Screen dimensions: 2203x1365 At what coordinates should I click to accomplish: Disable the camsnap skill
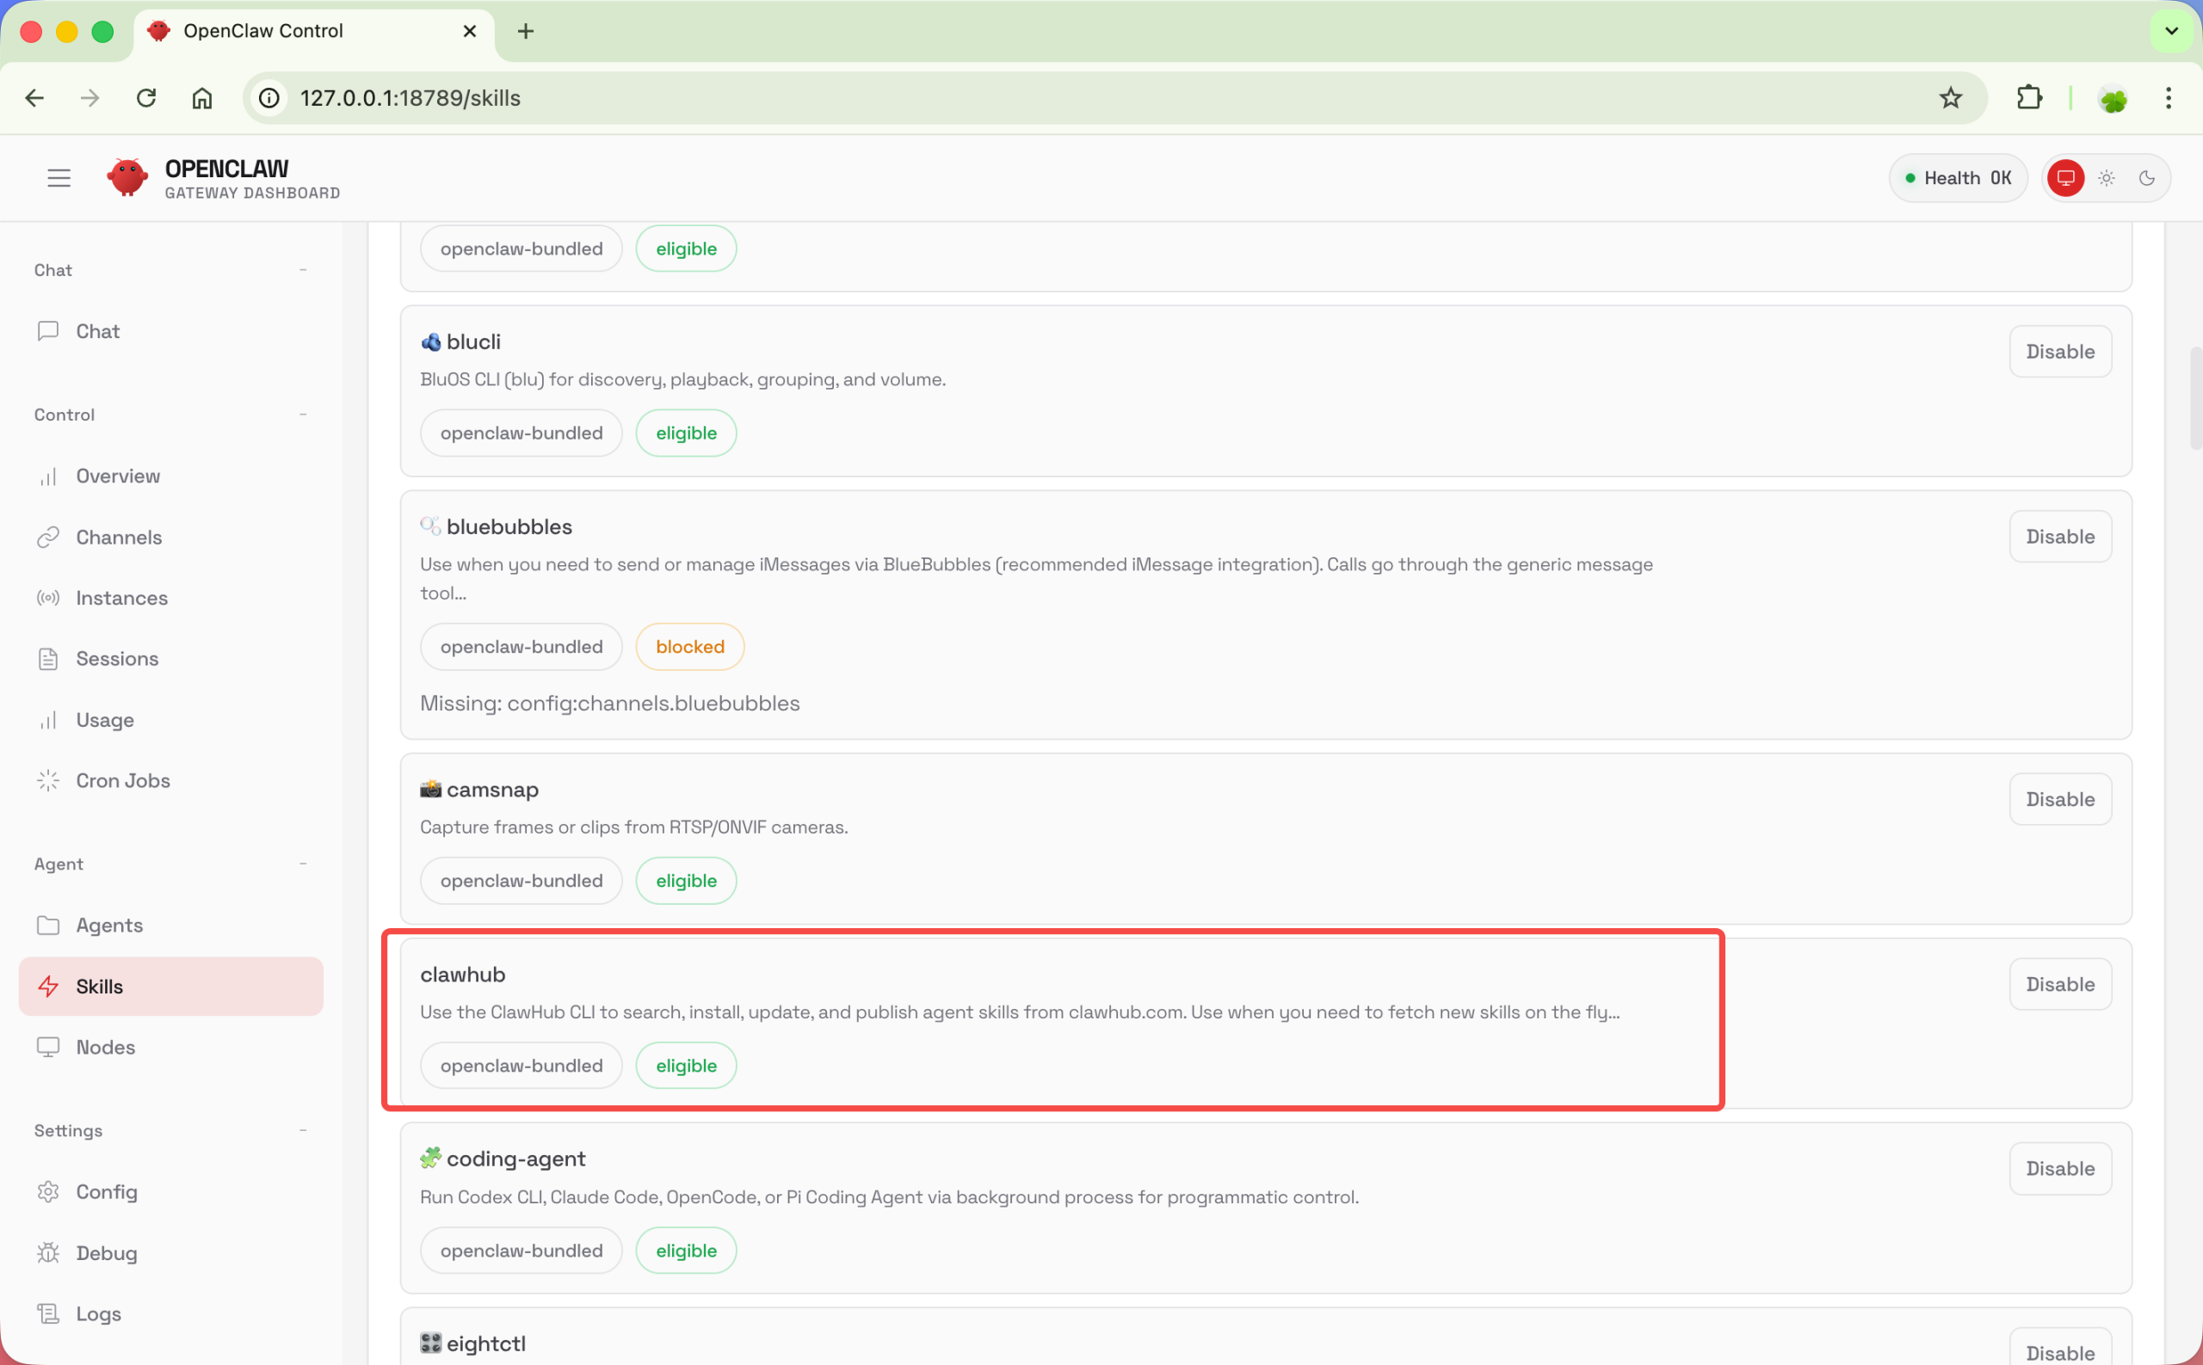tap(2058, 799)
